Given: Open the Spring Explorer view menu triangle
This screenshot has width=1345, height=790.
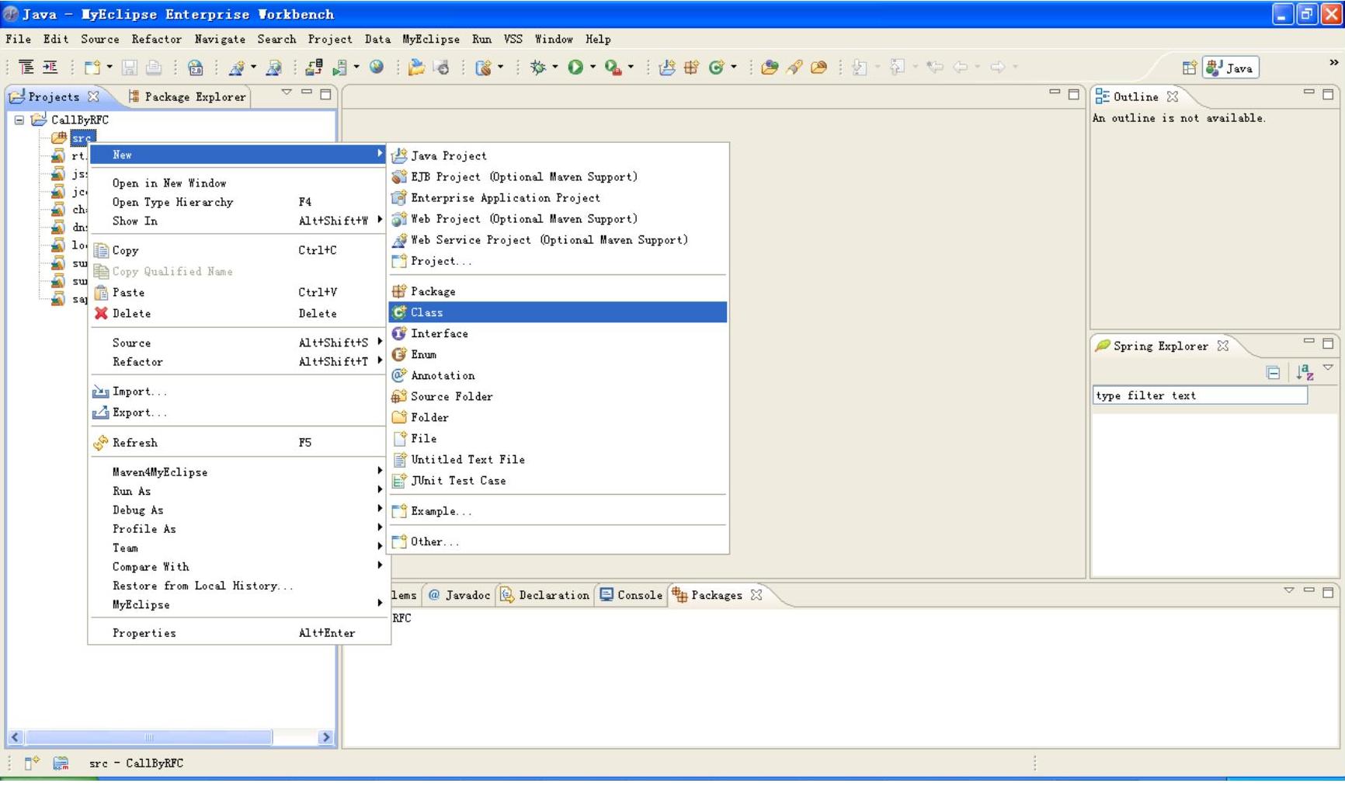Looking at the screenshot, I should (1328, 367).
